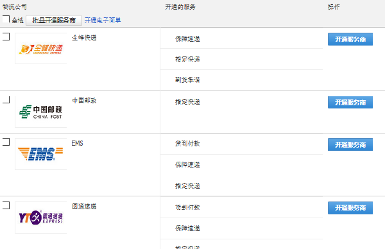The width and height of the screenshot is (385, 249).
Task: Click the YTO 圆通速递 Express logo
Action: 41,218
